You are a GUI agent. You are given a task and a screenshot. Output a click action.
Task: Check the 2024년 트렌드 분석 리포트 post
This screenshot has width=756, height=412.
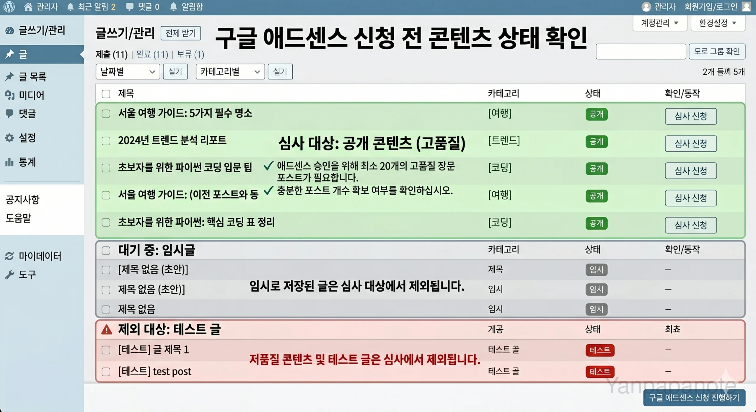coord(106,141)
